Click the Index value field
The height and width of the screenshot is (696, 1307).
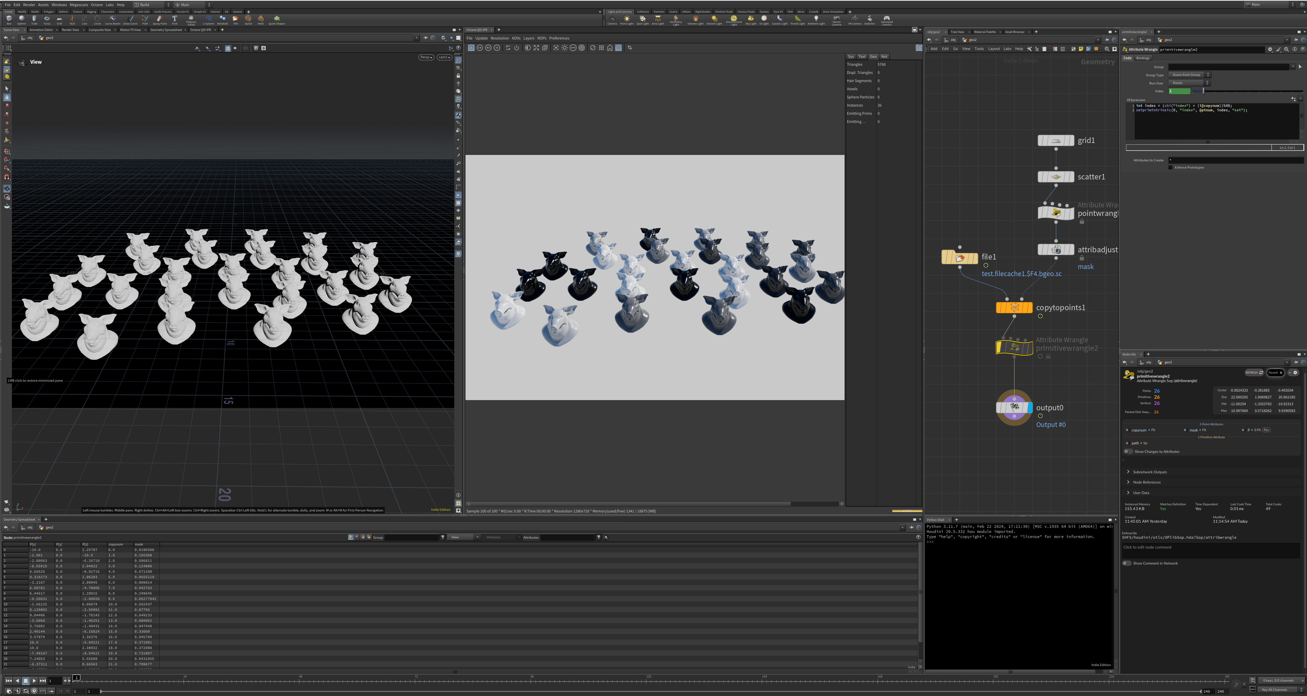click(1179, 91)
